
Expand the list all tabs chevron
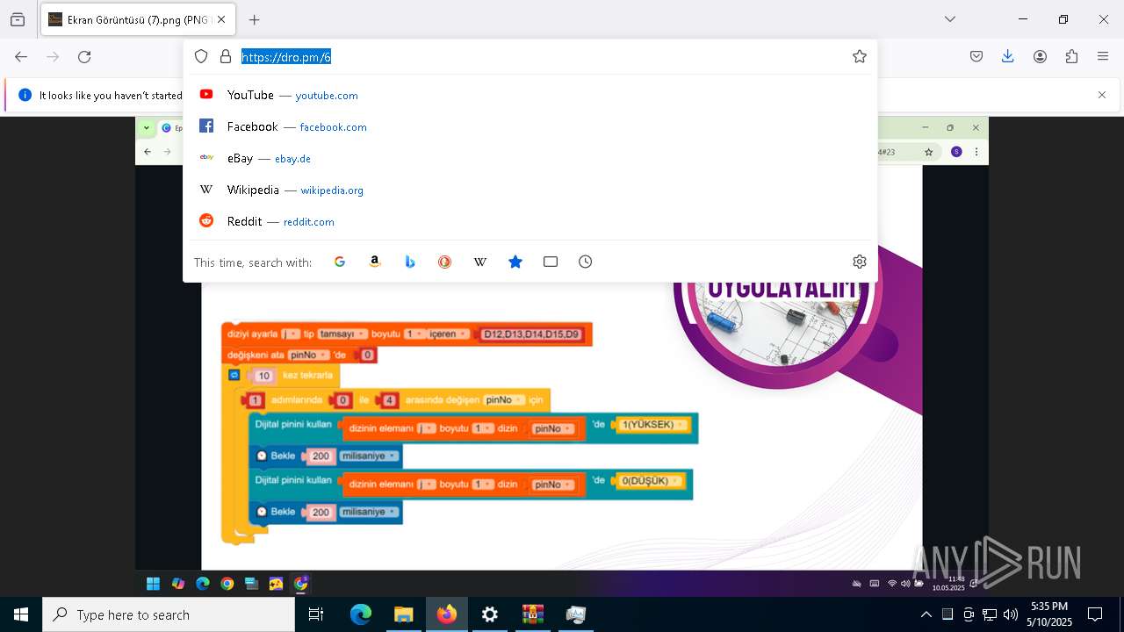[949, 19]
